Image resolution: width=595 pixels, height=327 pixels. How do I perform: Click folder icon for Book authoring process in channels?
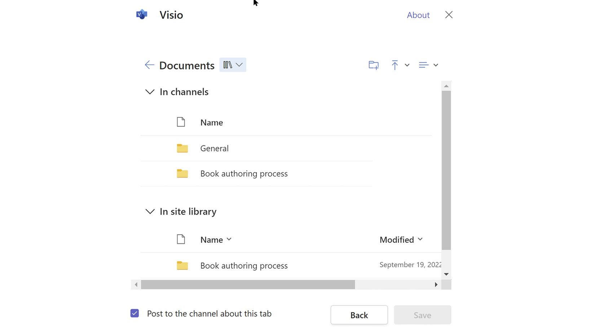pyautogui.click(x=182, y=173)
